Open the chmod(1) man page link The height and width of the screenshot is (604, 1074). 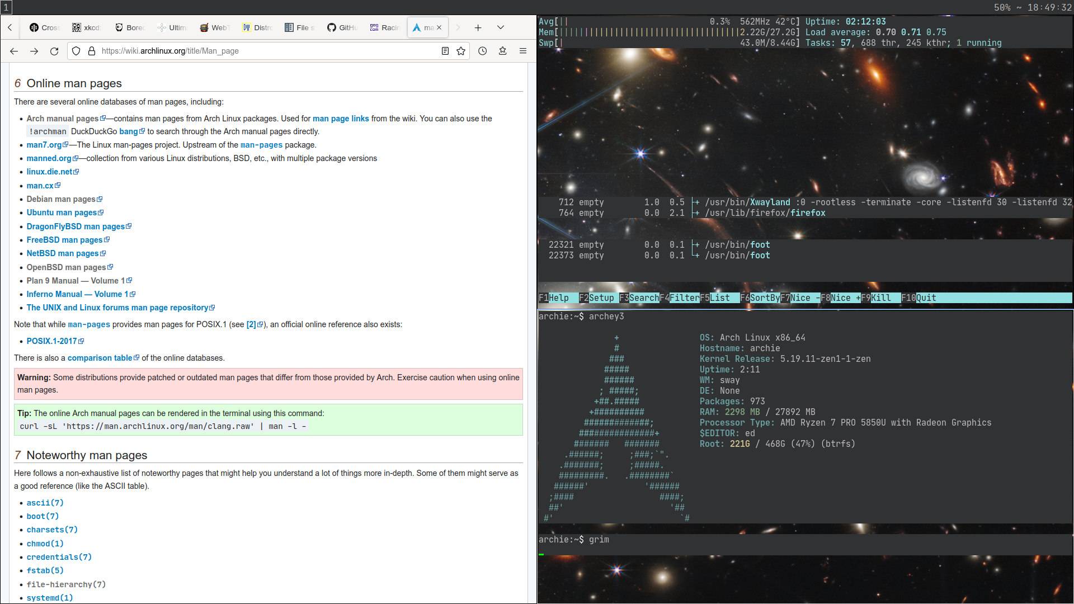tap(45, 544)
